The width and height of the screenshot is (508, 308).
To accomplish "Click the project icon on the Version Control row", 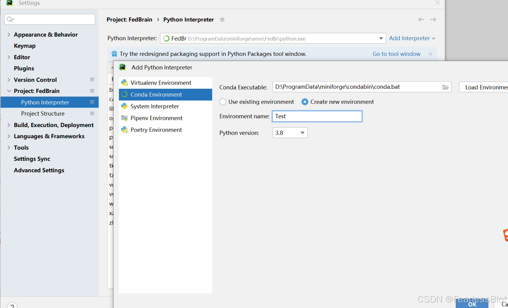I will (92, 79).
